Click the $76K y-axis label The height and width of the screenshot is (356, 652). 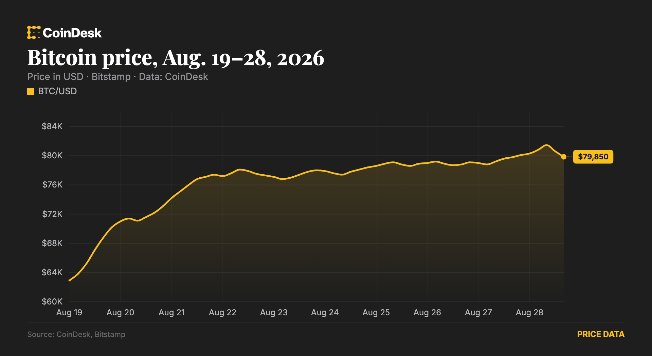[x=52, y=185]
